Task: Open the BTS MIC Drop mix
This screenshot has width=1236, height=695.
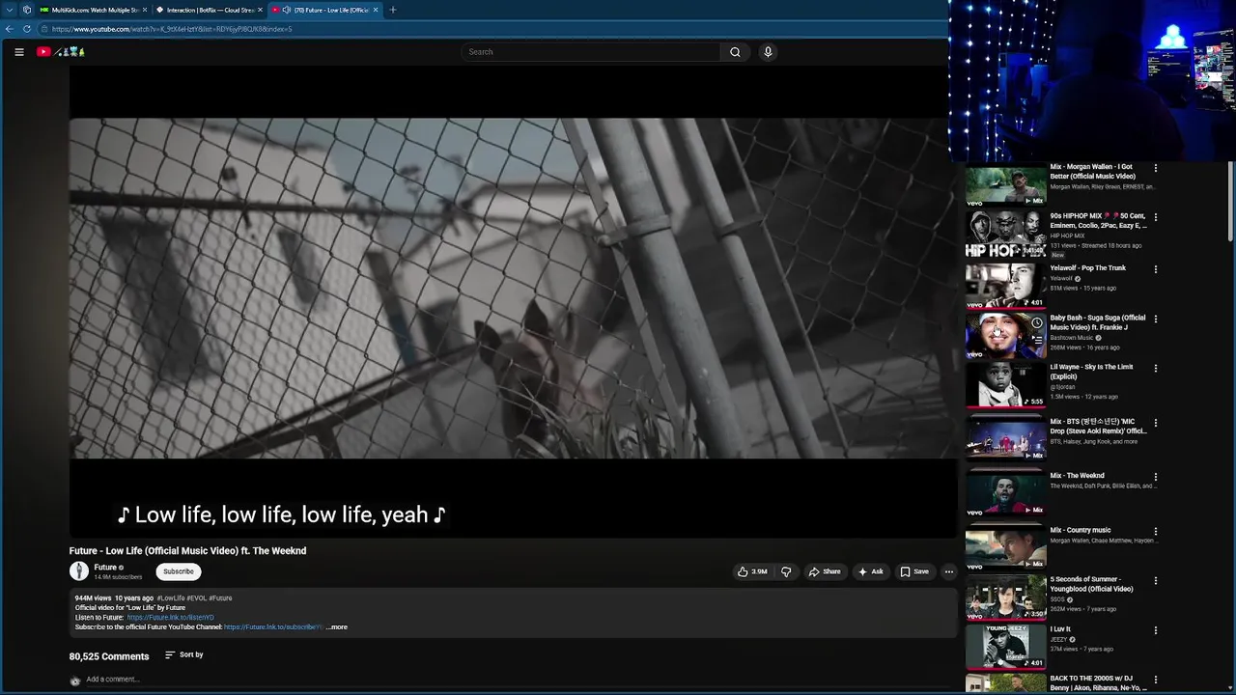Action: pyautogui.click(x=1005, y=437)
